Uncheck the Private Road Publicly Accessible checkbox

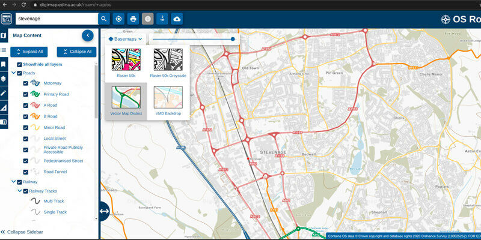coord(26,149)
